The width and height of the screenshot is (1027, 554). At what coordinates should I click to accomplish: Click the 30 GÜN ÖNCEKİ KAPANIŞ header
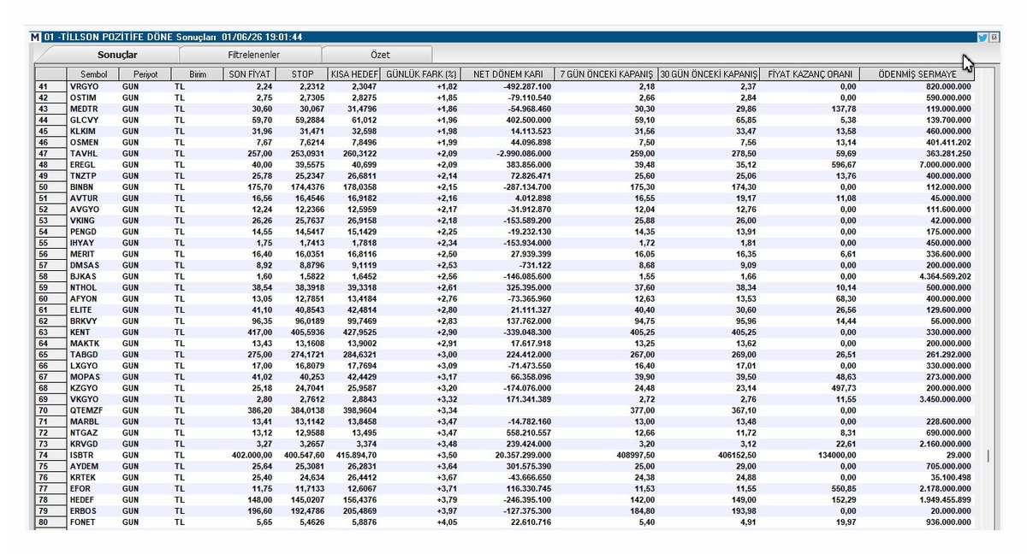click(x=709, y=74)
